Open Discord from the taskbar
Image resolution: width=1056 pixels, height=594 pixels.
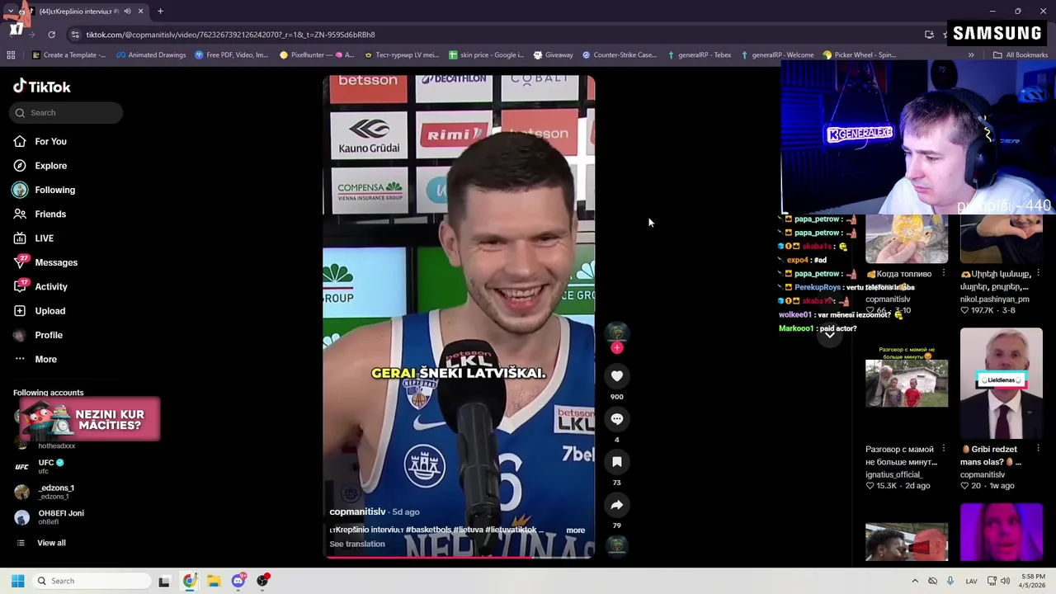[x=238, y=581]
